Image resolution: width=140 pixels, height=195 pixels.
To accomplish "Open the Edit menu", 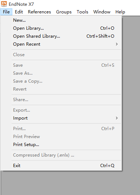I will click(x=19, y=12).
